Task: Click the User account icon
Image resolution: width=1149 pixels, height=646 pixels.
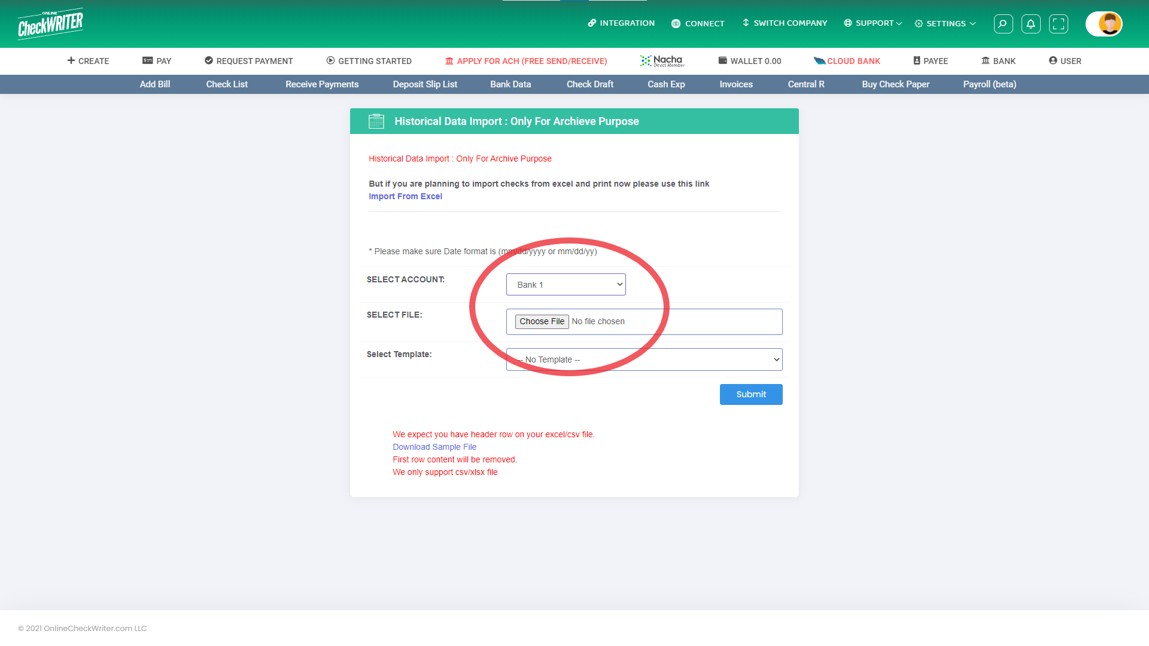Action: 1053,60
